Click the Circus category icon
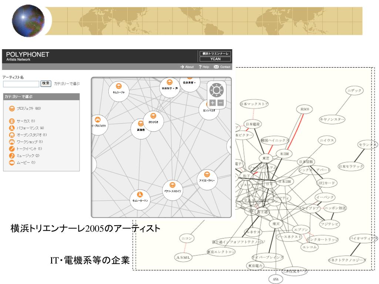The width and height of the screenshot is (379, 284). tap(12, 121)
